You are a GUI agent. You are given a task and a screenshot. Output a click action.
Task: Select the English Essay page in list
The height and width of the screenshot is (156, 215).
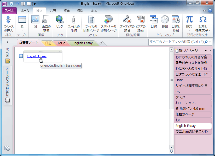[x=193, y=126]
